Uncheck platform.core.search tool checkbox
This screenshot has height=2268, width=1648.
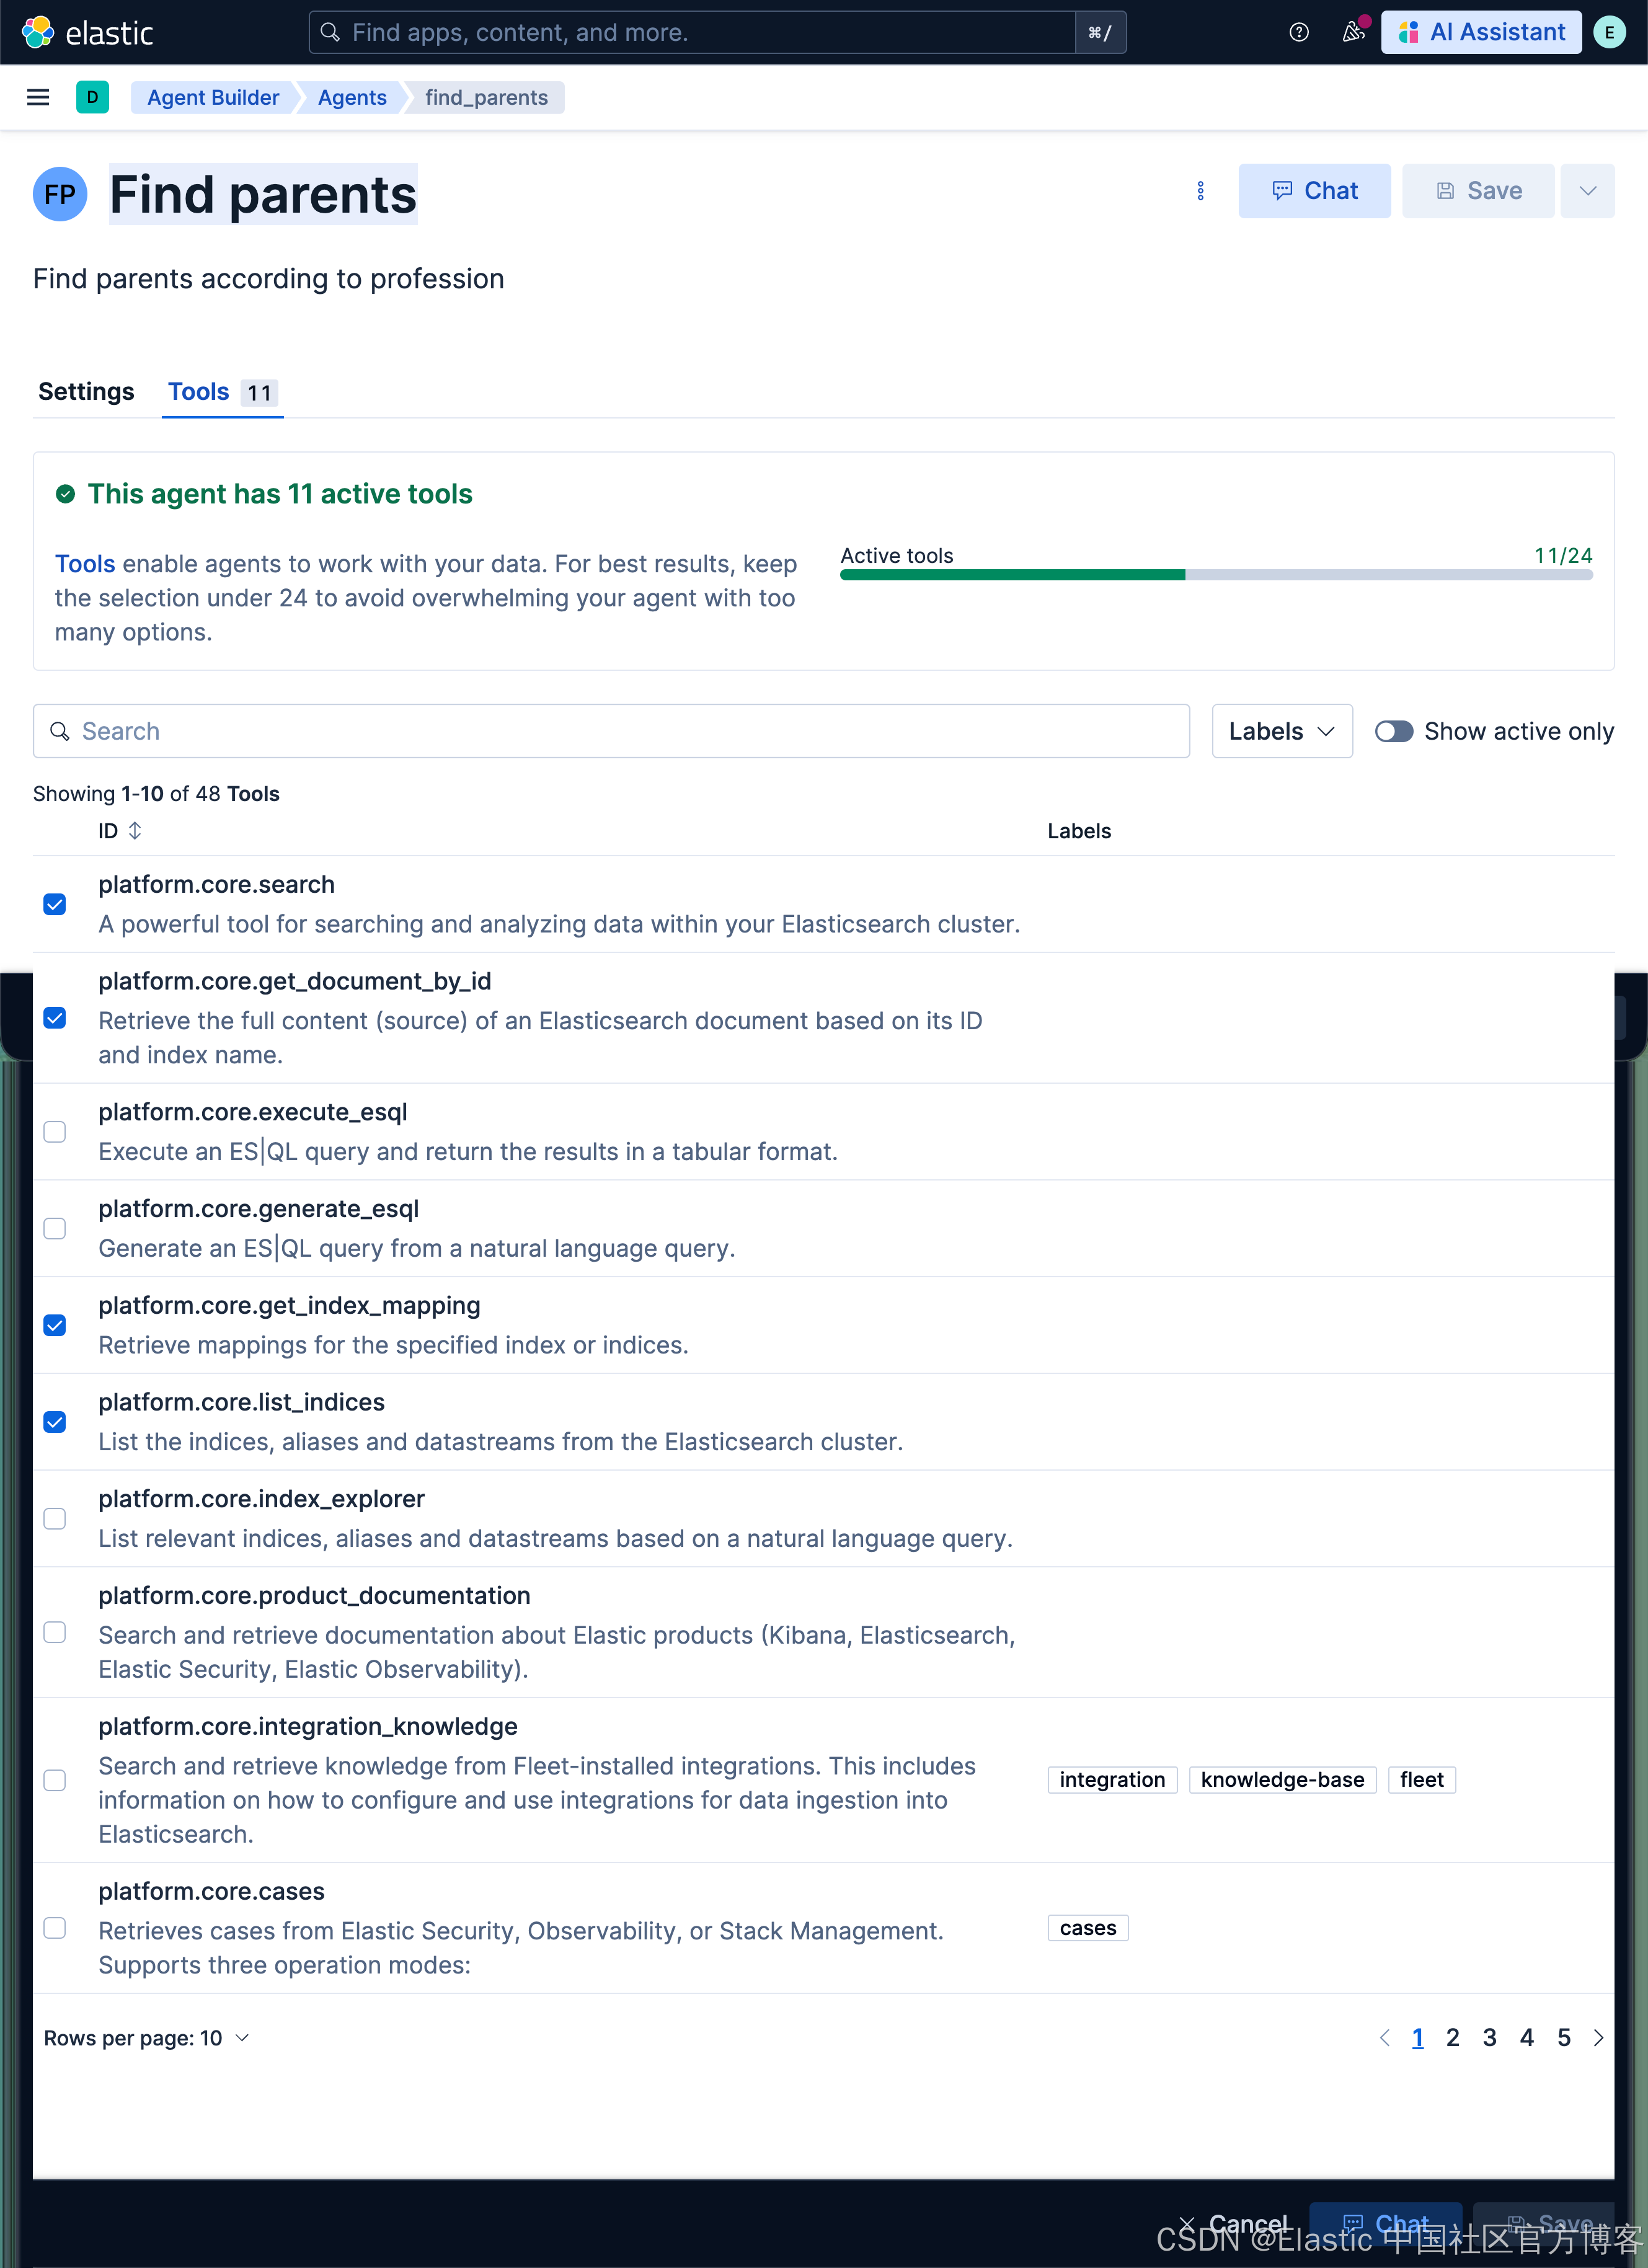(x=55, y=904)
